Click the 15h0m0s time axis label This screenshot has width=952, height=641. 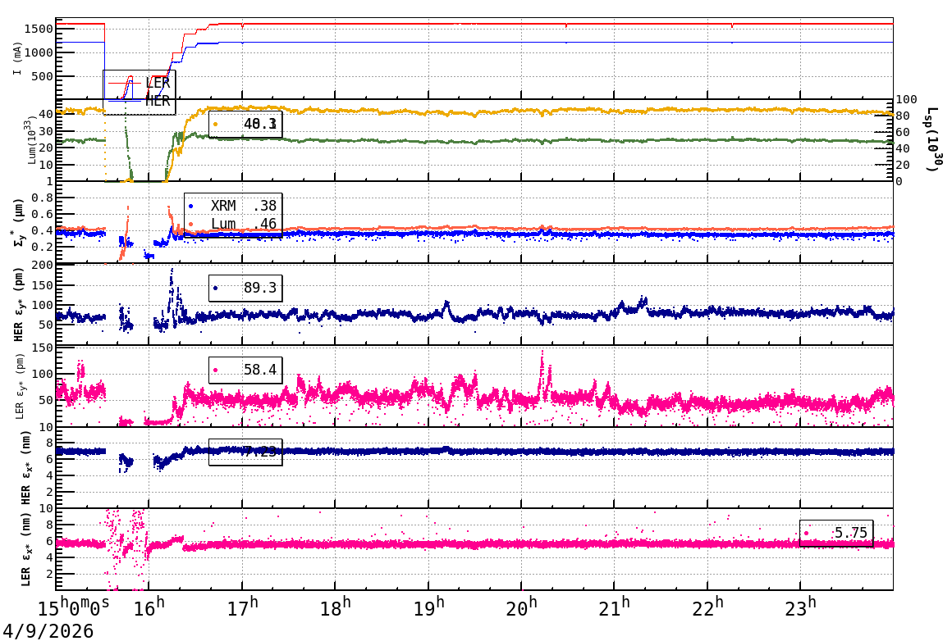(74, 607)
